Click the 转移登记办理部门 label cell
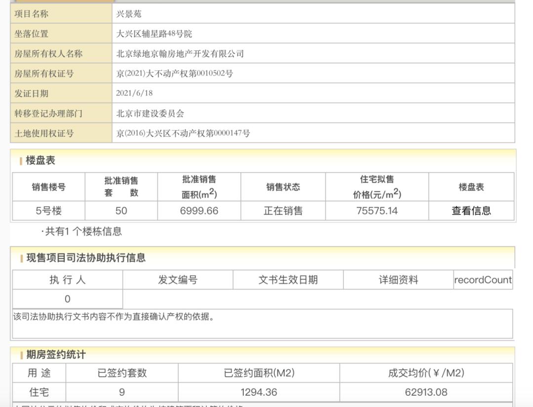This screenshot has height=407, width=533. point(61,113)
